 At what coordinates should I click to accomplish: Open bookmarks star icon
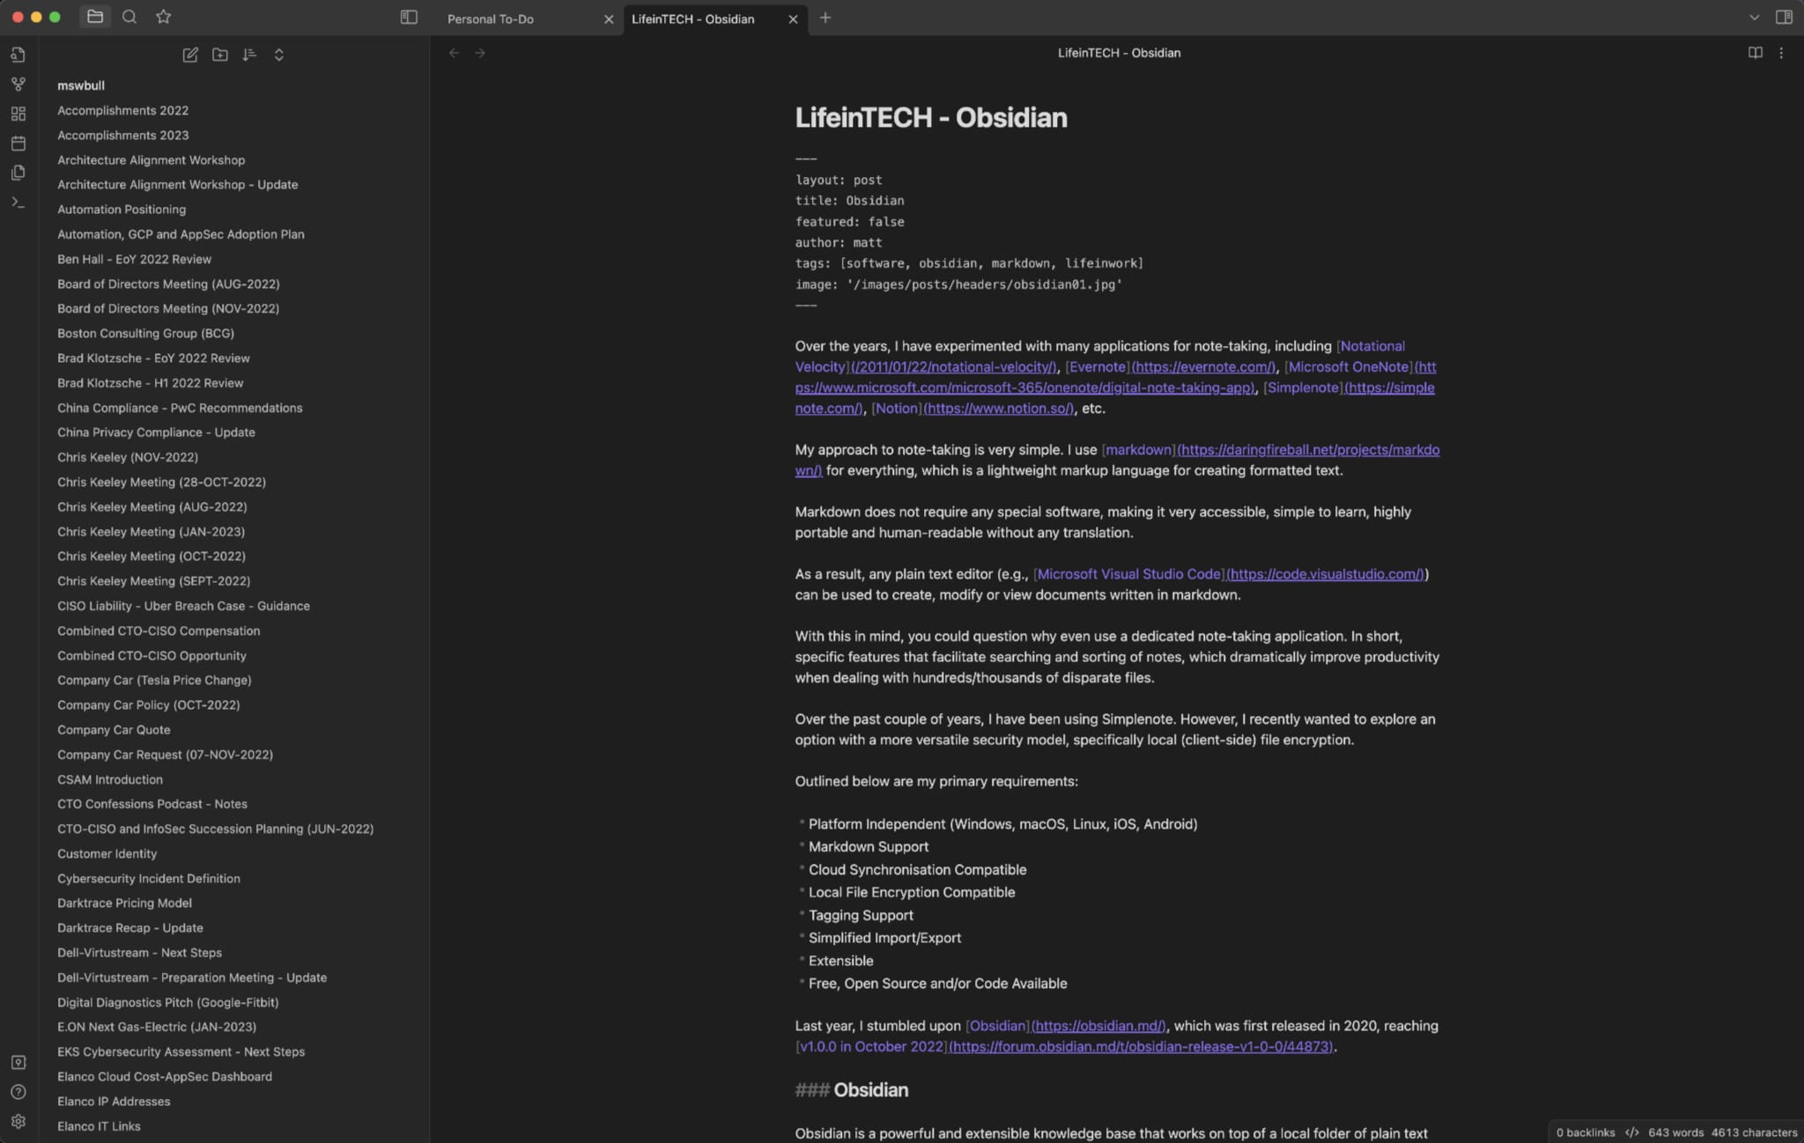coord(164,17)
